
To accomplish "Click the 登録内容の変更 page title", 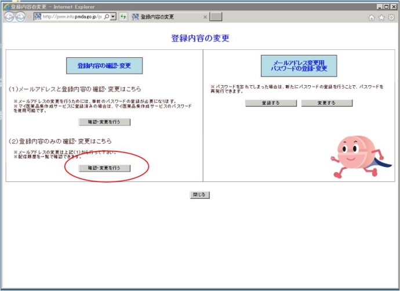I will [200, 38].
